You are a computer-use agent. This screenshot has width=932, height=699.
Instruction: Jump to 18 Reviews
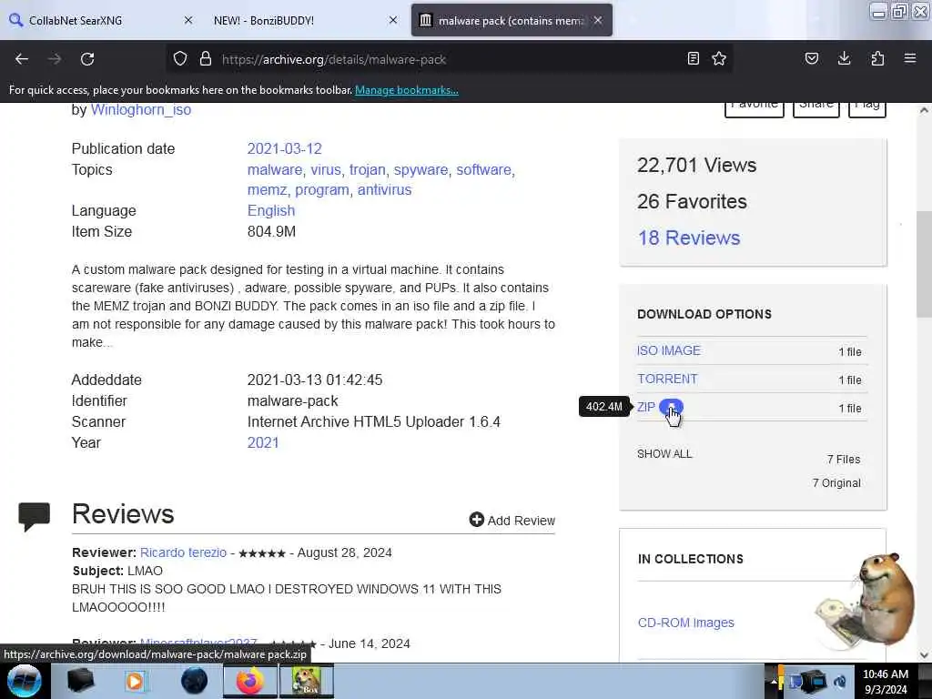click(x=689, y=238)
